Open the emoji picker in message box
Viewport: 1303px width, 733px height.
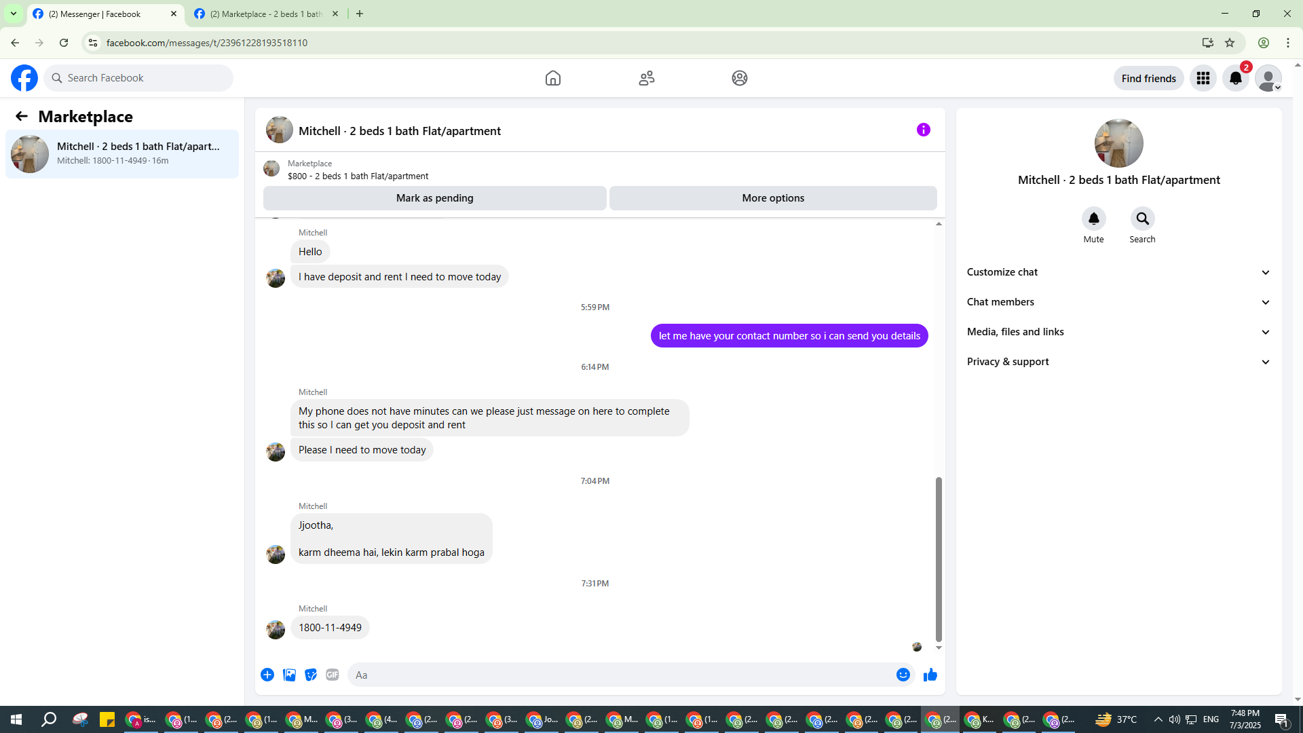[903, 675]
